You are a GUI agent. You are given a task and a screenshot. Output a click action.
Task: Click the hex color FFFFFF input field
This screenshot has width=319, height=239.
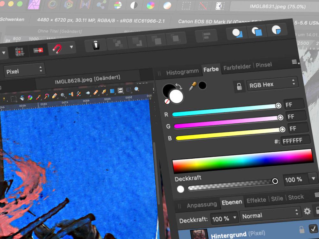[x=296, y=141]
